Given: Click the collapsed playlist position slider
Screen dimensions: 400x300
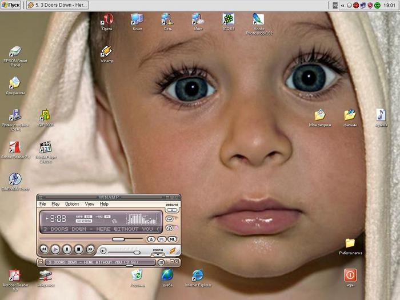Looking at the screenshot, I should click(x=130, y=266).
